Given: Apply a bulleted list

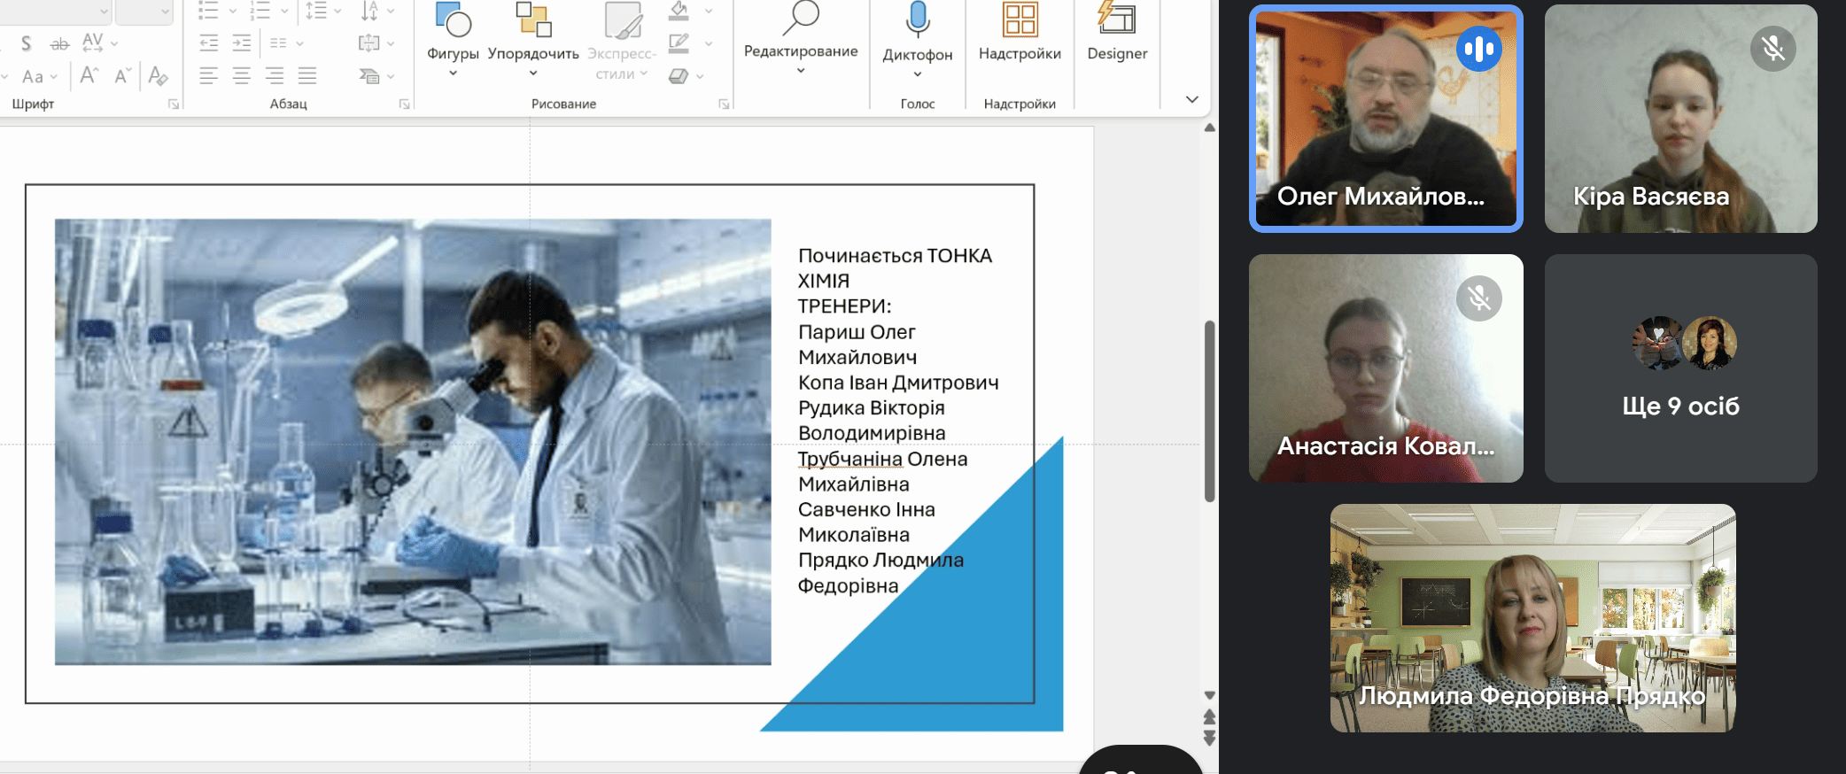Looking at the screenshot, I should click(208, 11).
